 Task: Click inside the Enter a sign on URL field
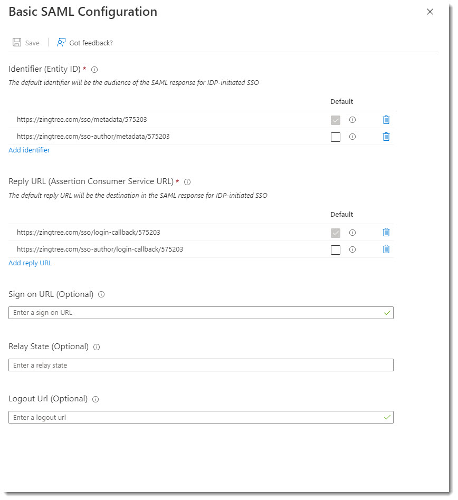click(201, 312)
